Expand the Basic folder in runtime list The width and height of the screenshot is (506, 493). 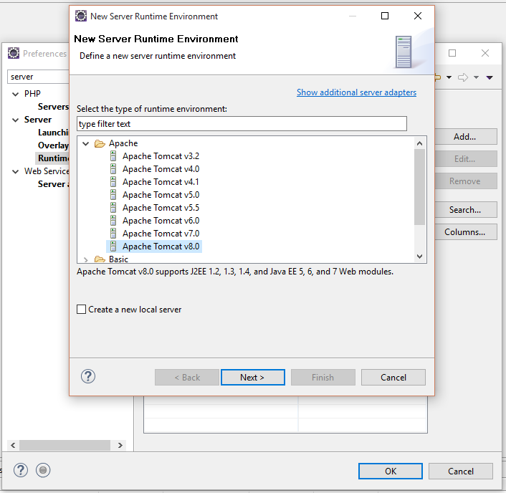[85, 259]
